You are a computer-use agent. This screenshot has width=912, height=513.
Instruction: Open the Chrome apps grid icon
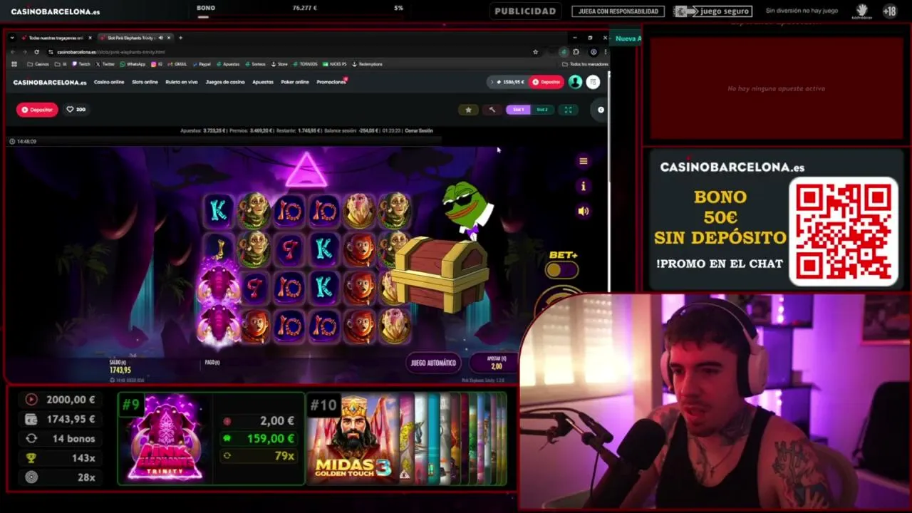[14, 64]
